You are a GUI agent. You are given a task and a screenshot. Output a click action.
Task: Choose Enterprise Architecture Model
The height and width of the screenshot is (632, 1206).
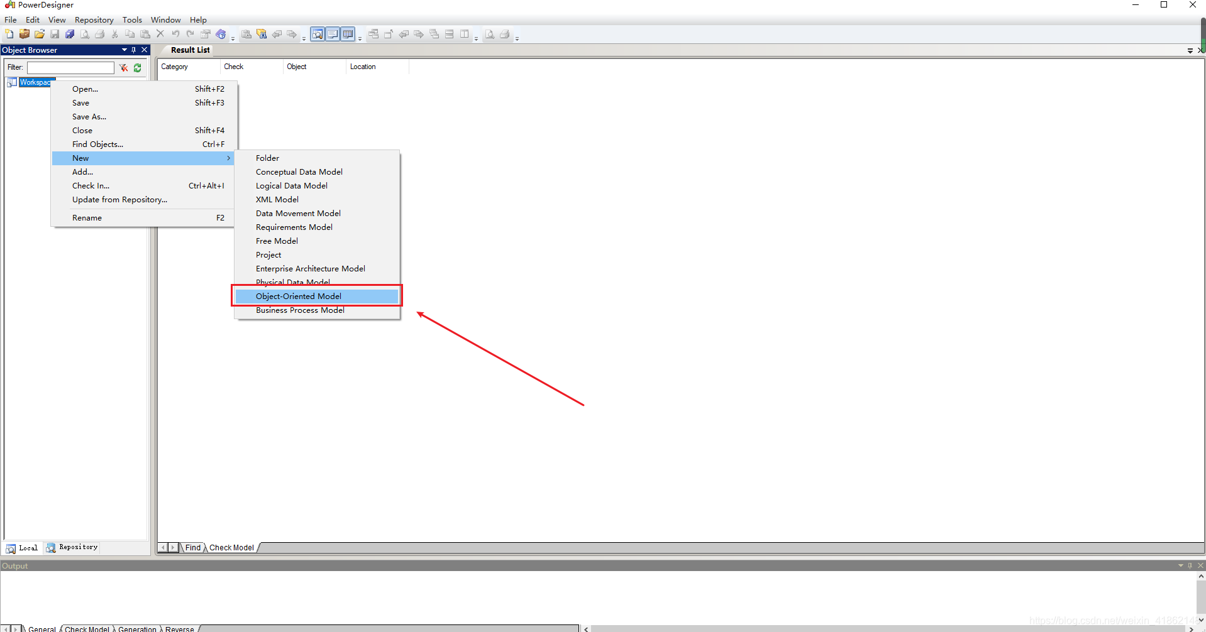click(318, 268)
